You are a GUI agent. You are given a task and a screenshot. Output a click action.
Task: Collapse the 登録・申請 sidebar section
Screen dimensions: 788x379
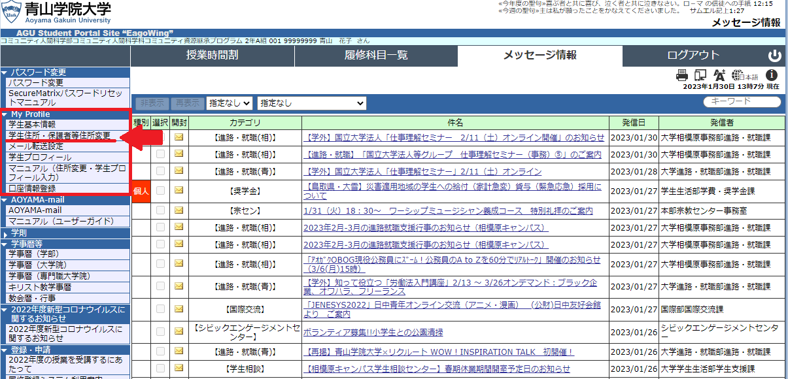(x=65, y=350)
